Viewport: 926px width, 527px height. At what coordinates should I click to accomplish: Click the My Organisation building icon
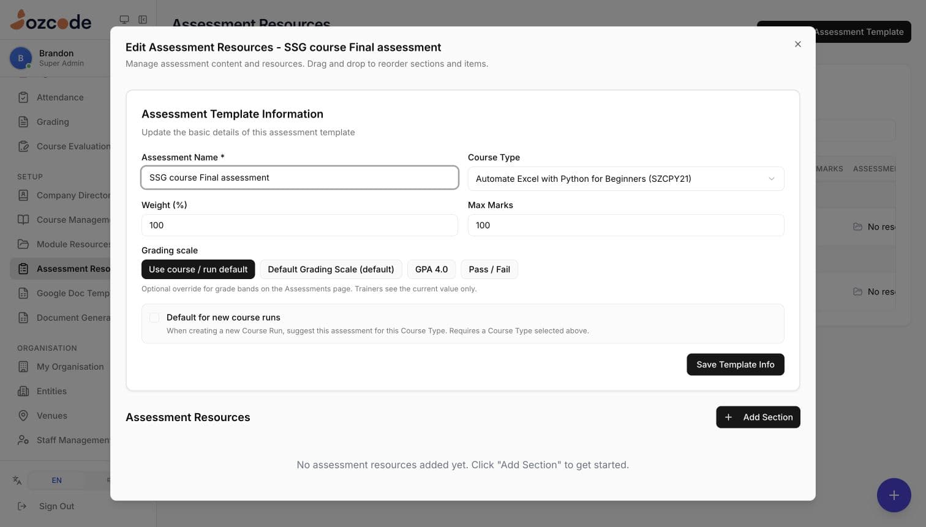pos(23,367)
